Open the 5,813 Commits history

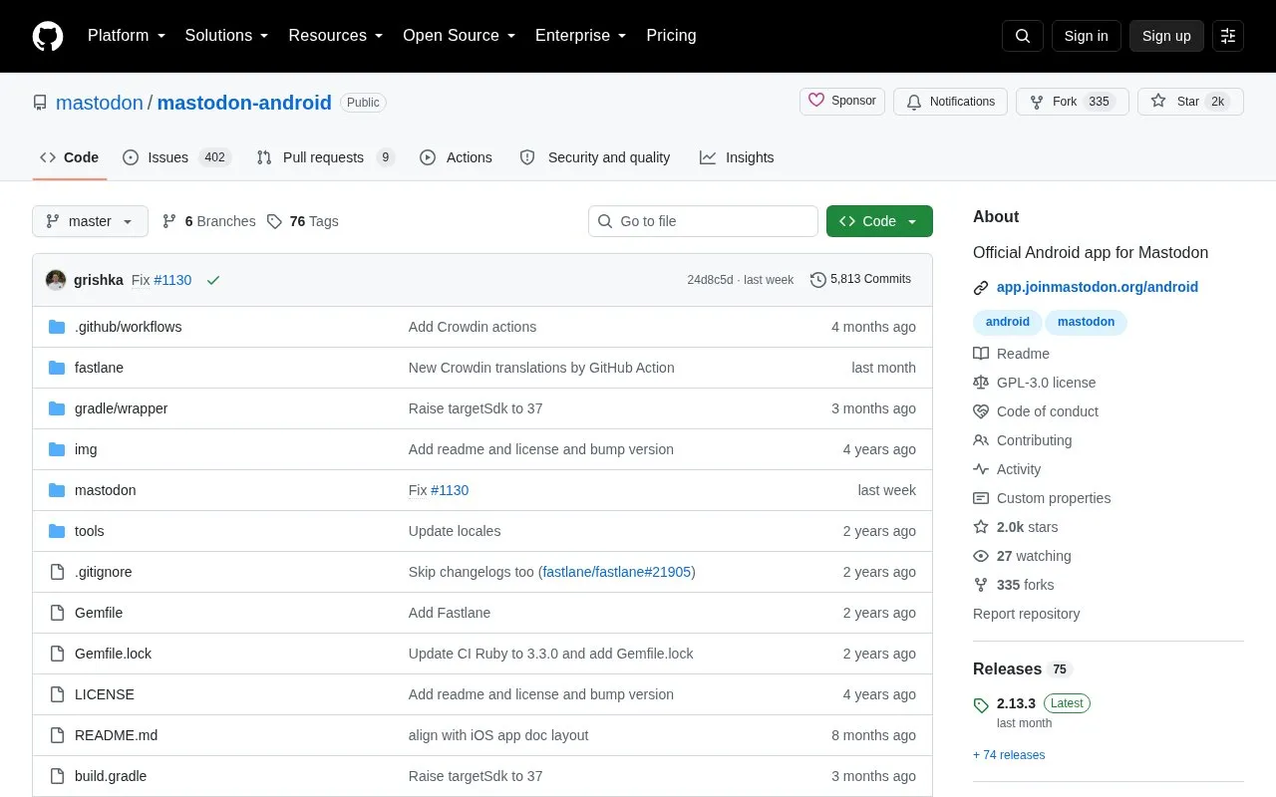click(x=860, y=280)
